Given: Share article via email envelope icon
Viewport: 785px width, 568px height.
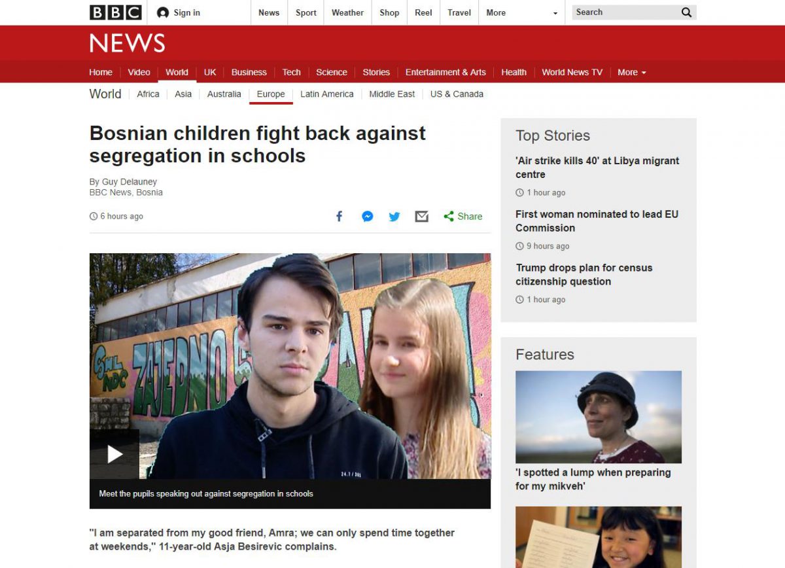Looking at the screenshot, I should [422, 217].
